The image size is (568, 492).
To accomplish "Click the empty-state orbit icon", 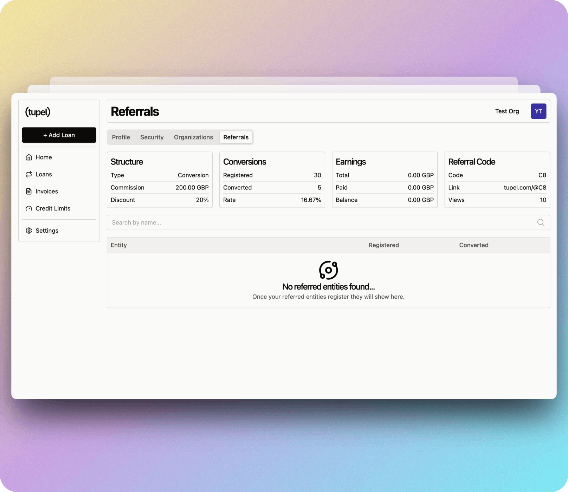I will (x=328, y=270).
